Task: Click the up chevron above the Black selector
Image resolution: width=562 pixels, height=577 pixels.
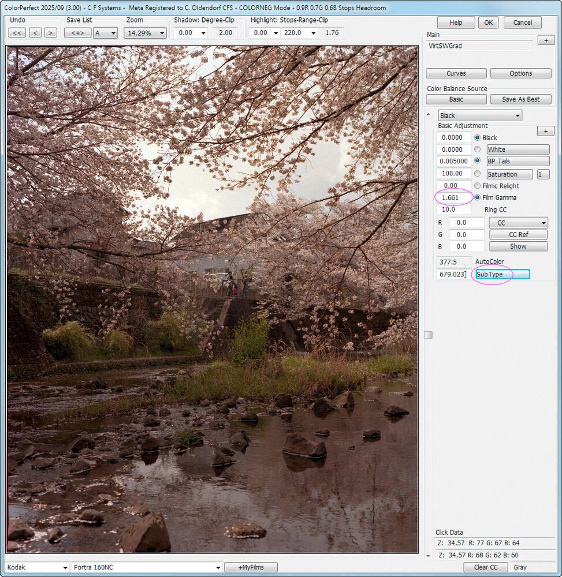Action: coord(428,115)
